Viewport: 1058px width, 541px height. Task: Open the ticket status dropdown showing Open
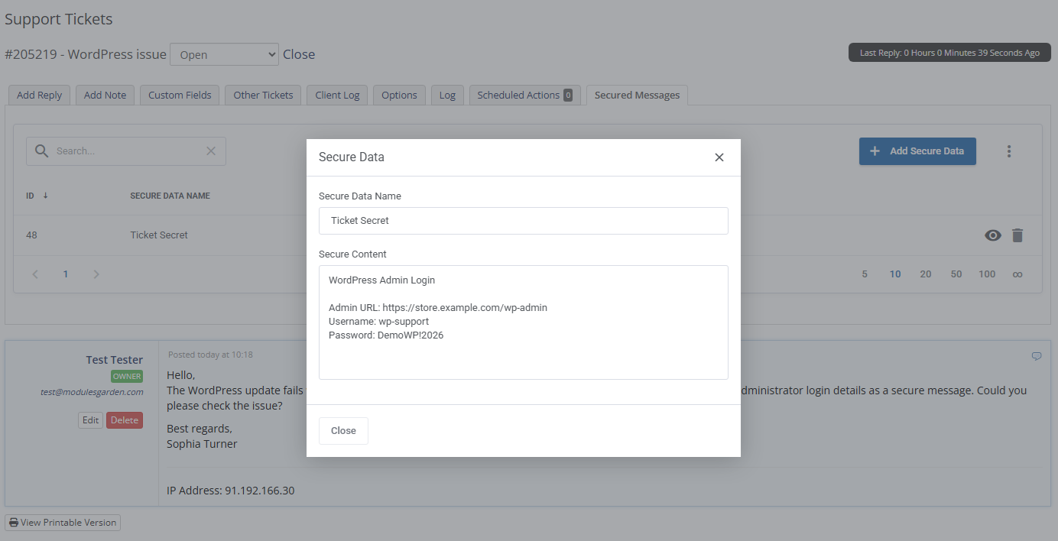[224, 55]
